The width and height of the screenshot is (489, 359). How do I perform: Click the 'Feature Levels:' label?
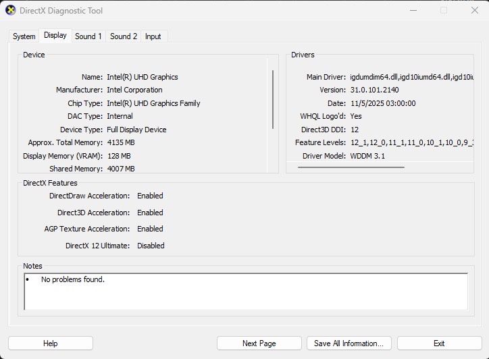click(x=320, y=142)
